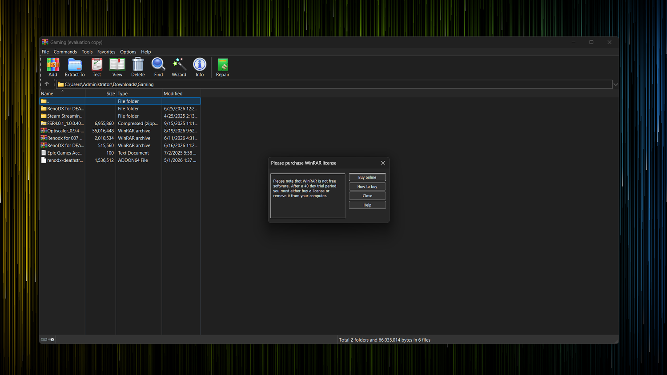Select archive sized 515,560
The image size is (667, 375).
click(120, 145)
